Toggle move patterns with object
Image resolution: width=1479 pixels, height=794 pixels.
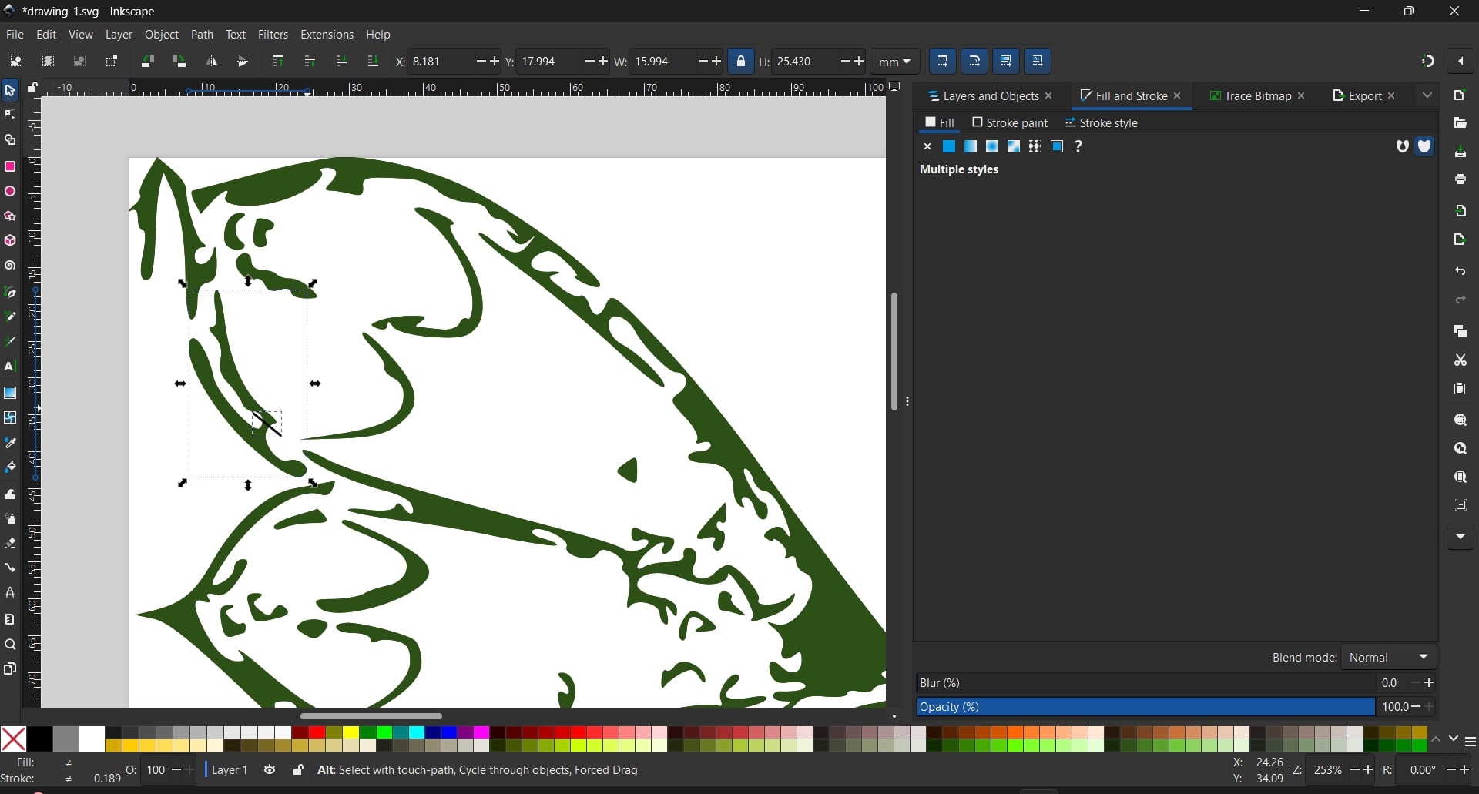1038,62
